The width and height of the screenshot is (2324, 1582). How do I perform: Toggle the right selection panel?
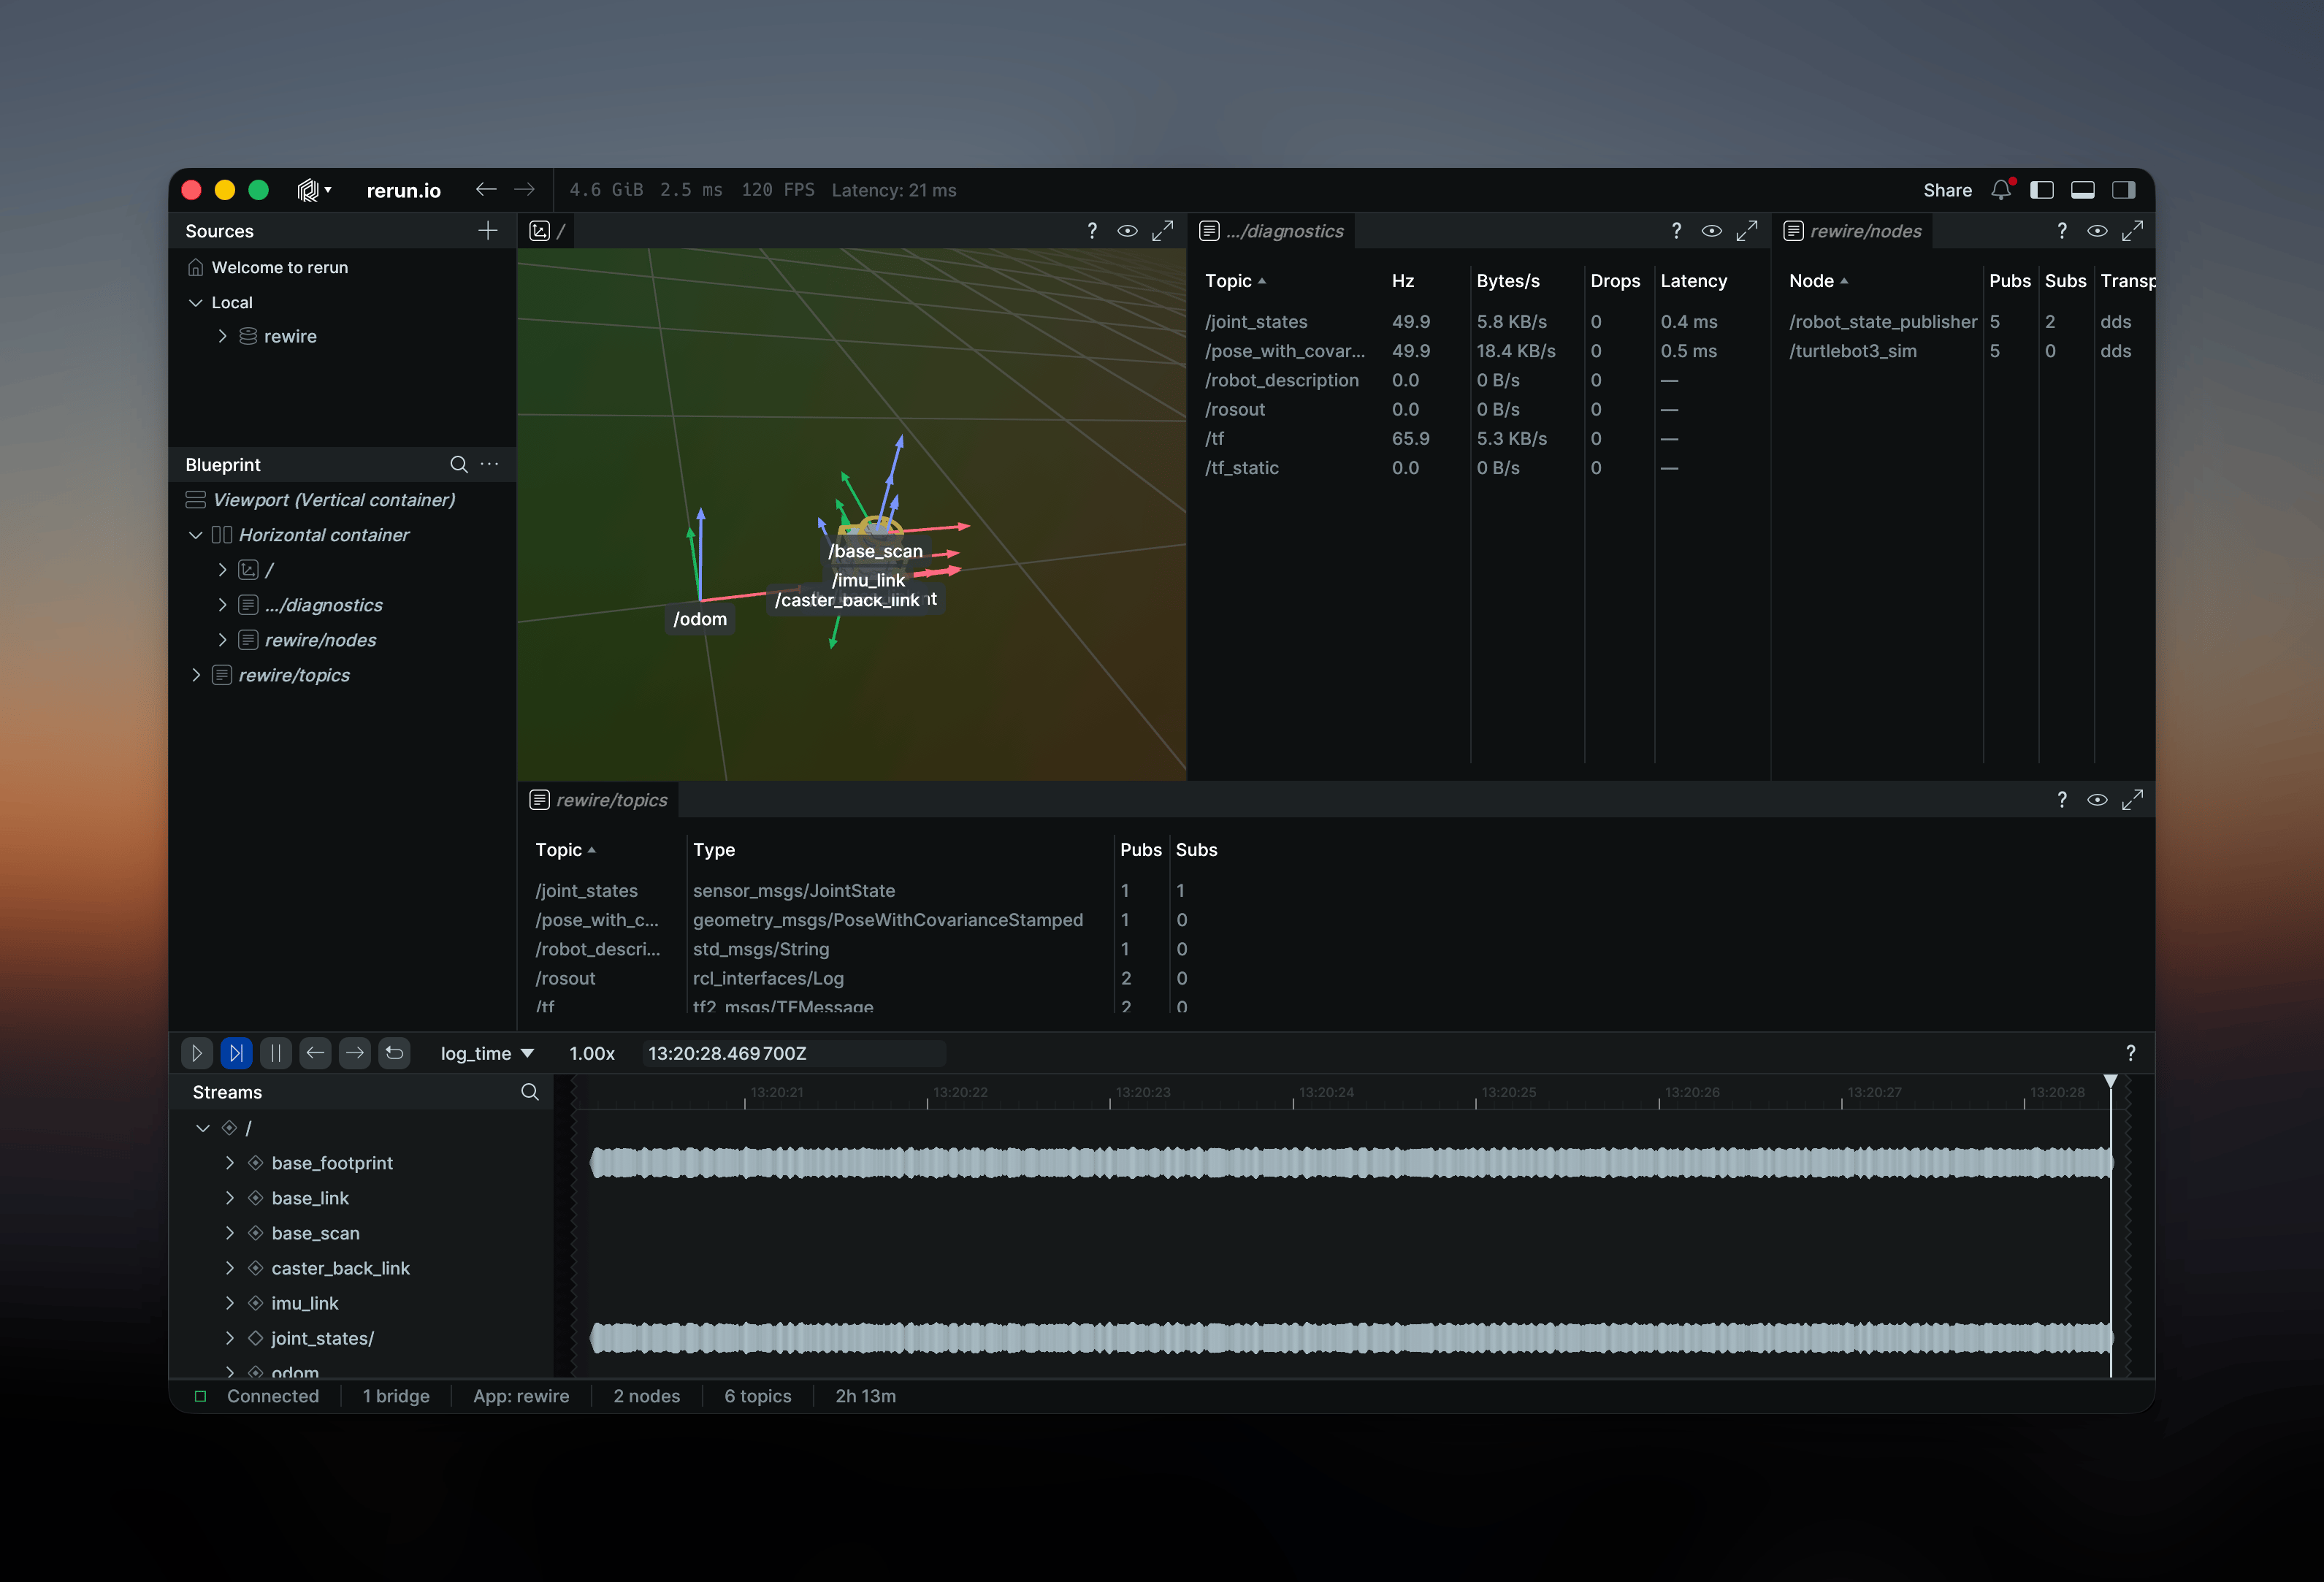[2124, 190]
